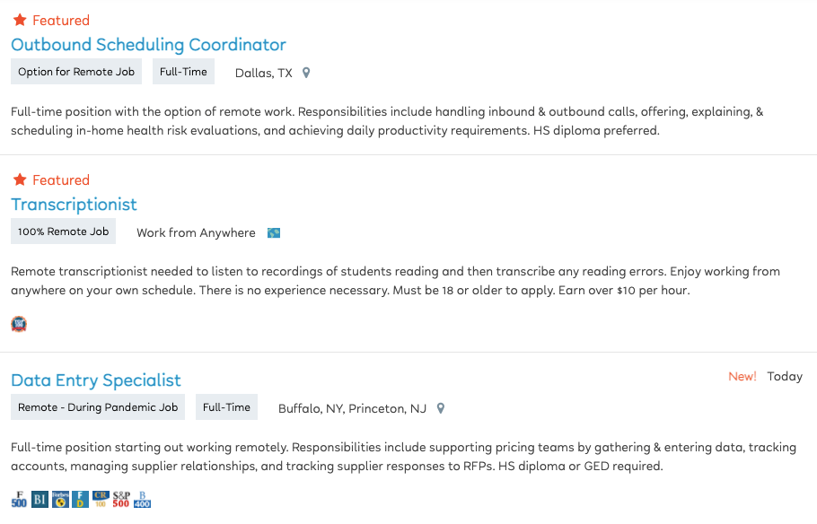Screen dimensions: 817x524
Task: Open the Data Entry Specialist job
Action: [96, 380]
